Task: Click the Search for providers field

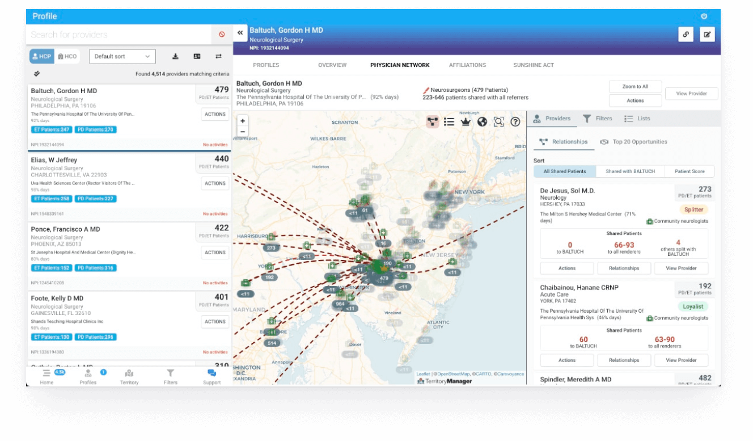Action: pyautogui.click(x=119, y=35)
